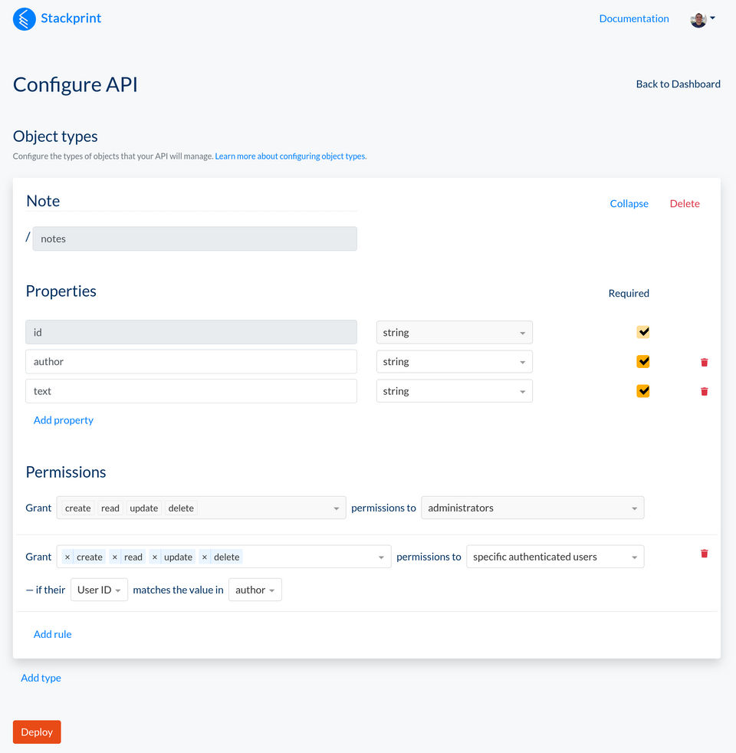The height and width of the screenshot is (753, 736).
Task: Open the administrators grantee dropdown
Action: pos(532,508)
